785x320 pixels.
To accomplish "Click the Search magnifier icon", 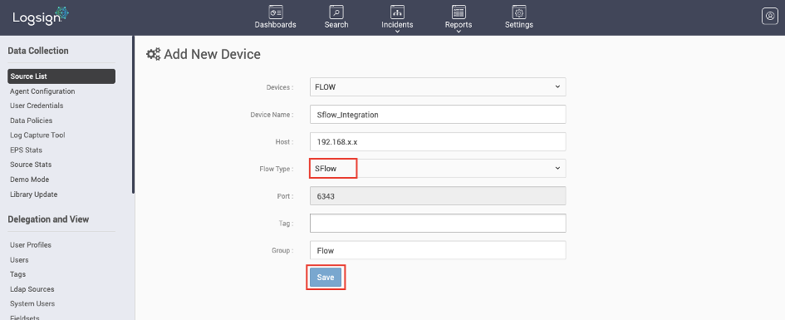I will (x=336, y=12).
